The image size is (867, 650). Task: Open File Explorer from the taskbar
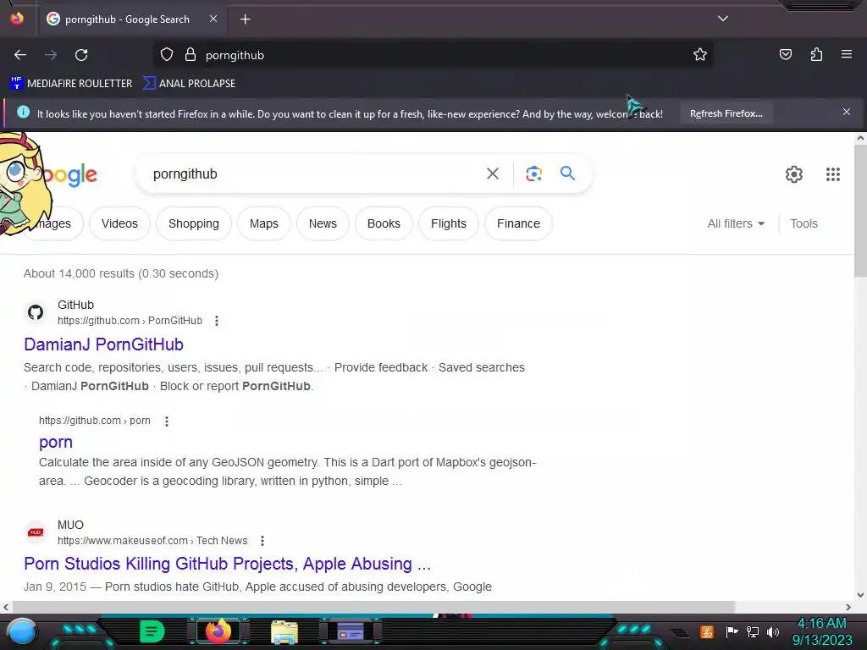click(x=284, y=631)
